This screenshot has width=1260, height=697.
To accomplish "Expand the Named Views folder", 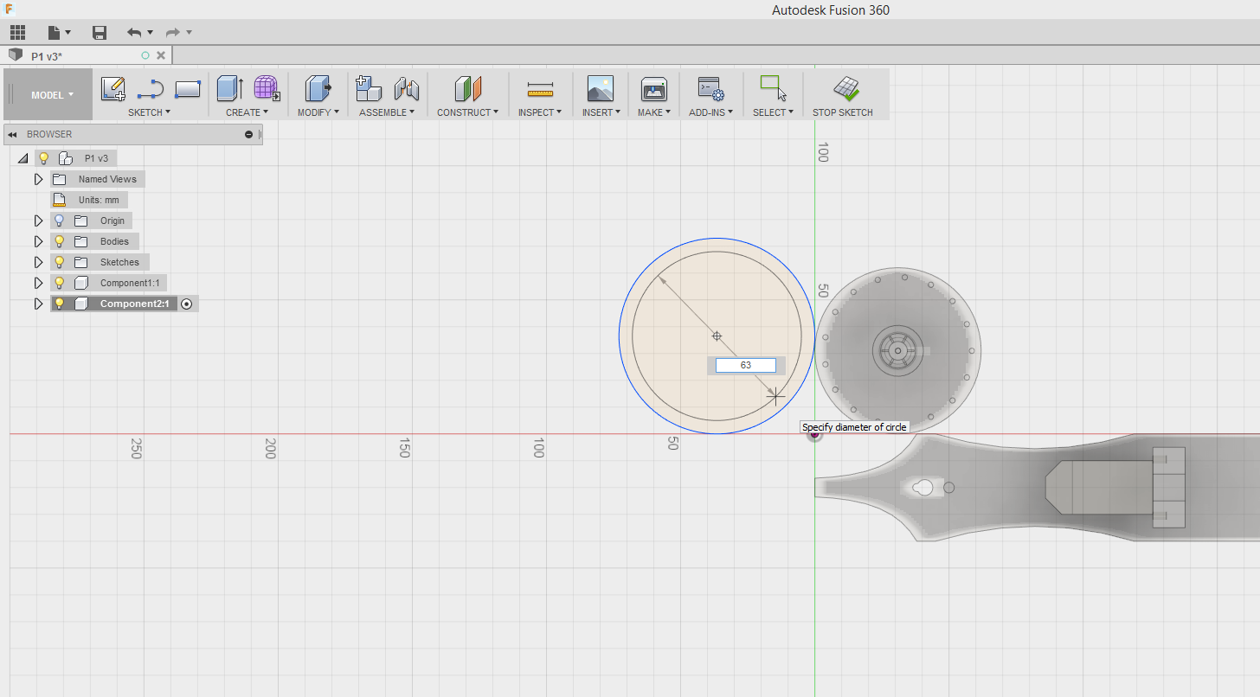I will click(x=38, y=179).
